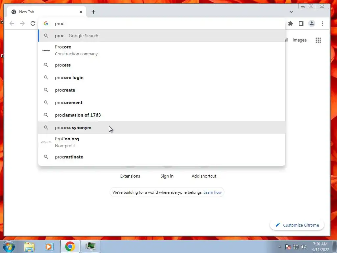Click Chrome icon in taskbar
Screen dimensions: 337x253
coord(70,246)
